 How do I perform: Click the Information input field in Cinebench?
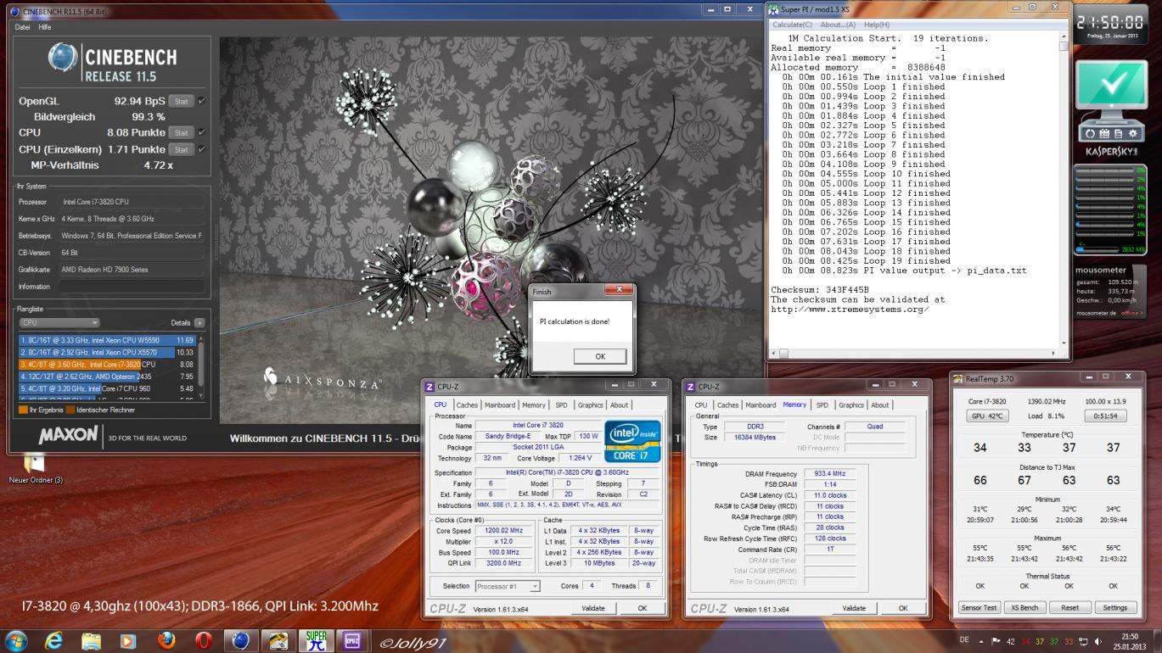pos(132,287)
